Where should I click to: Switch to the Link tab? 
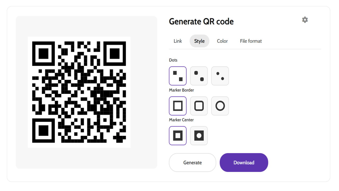click(x=177, y=41)
